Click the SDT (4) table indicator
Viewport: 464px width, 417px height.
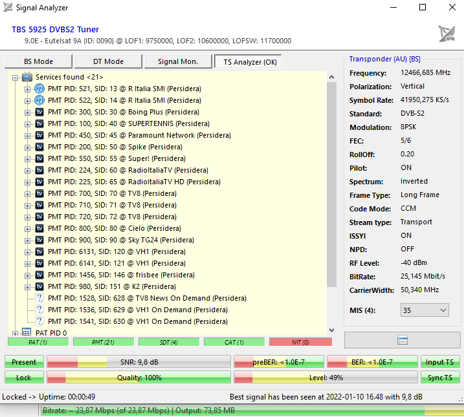[x=169, y=342]
